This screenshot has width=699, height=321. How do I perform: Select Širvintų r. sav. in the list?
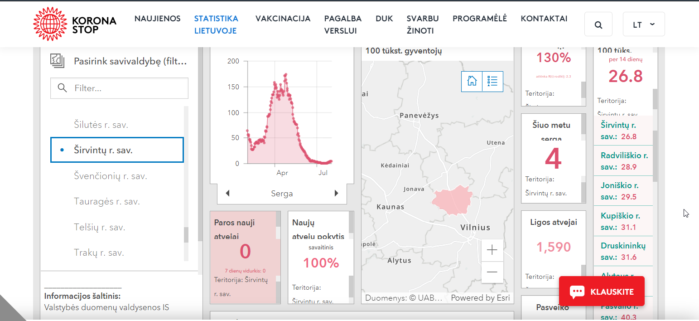tap(117, 150)
